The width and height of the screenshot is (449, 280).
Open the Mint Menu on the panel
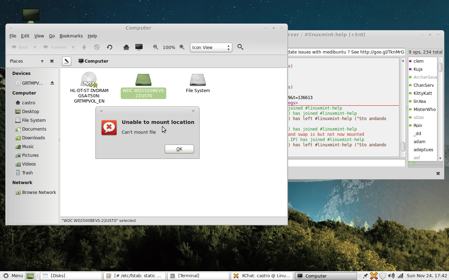pyautogui.click(x=13, y=276)
